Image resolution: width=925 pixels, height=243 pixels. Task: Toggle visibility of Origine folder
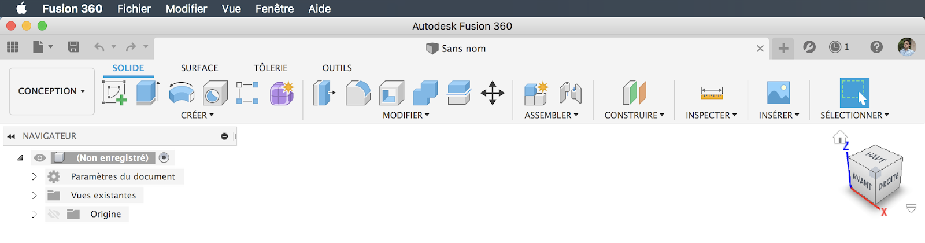[x=54, y=214]
